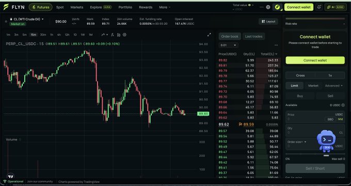Click the FLYN logo

tap(13, 7)
